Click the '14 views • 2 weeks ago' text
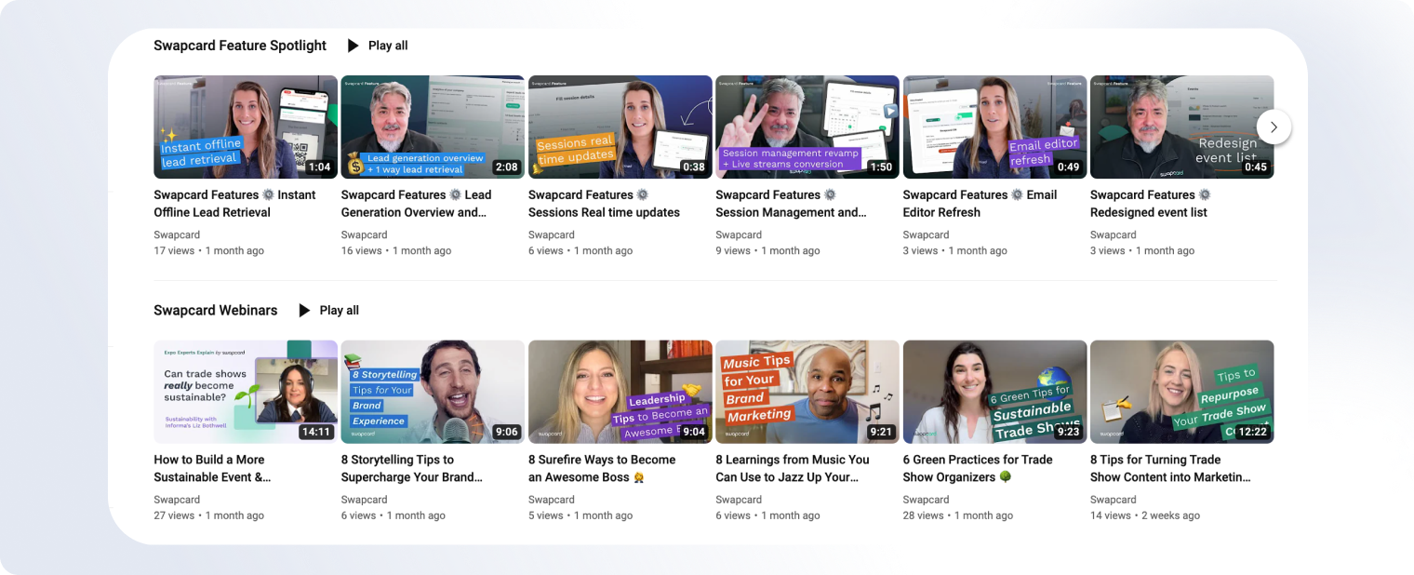Viewport: 1414px width, 575px height. coord(1145,516)
